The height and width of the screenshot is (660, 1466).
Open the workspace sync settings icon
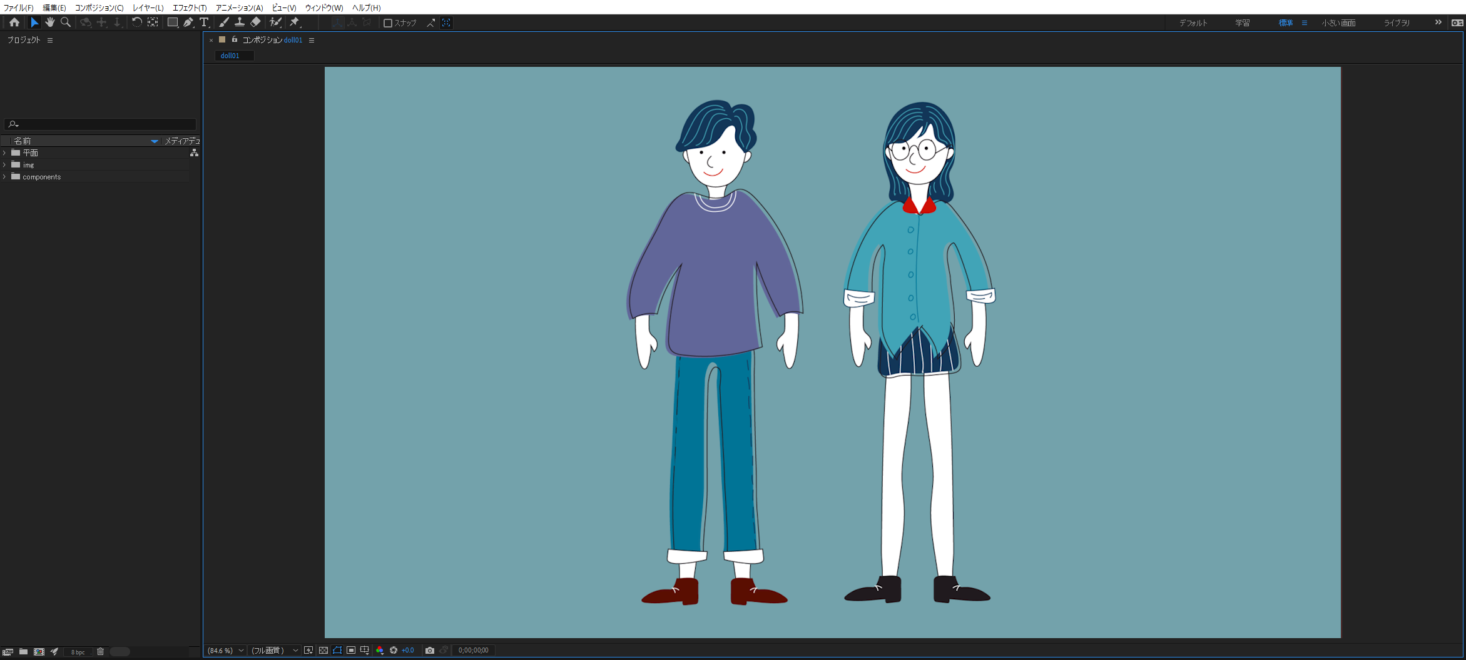[x=1457, y=22]
